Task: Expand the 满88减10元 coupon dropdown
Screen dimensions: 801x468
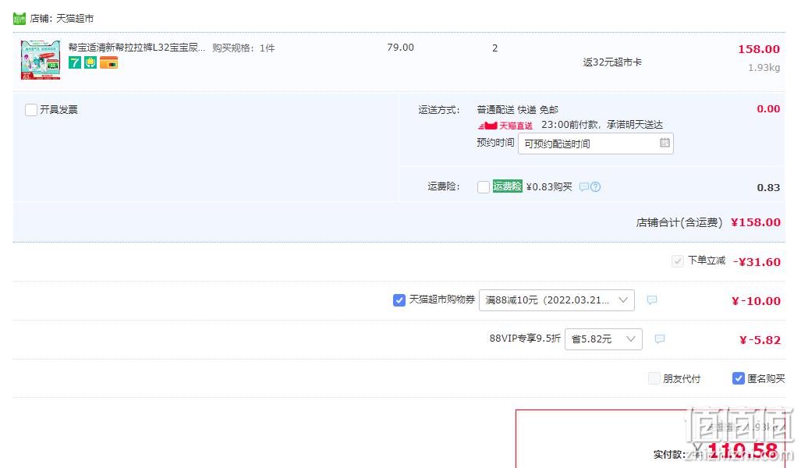Action: coord(557,300)
